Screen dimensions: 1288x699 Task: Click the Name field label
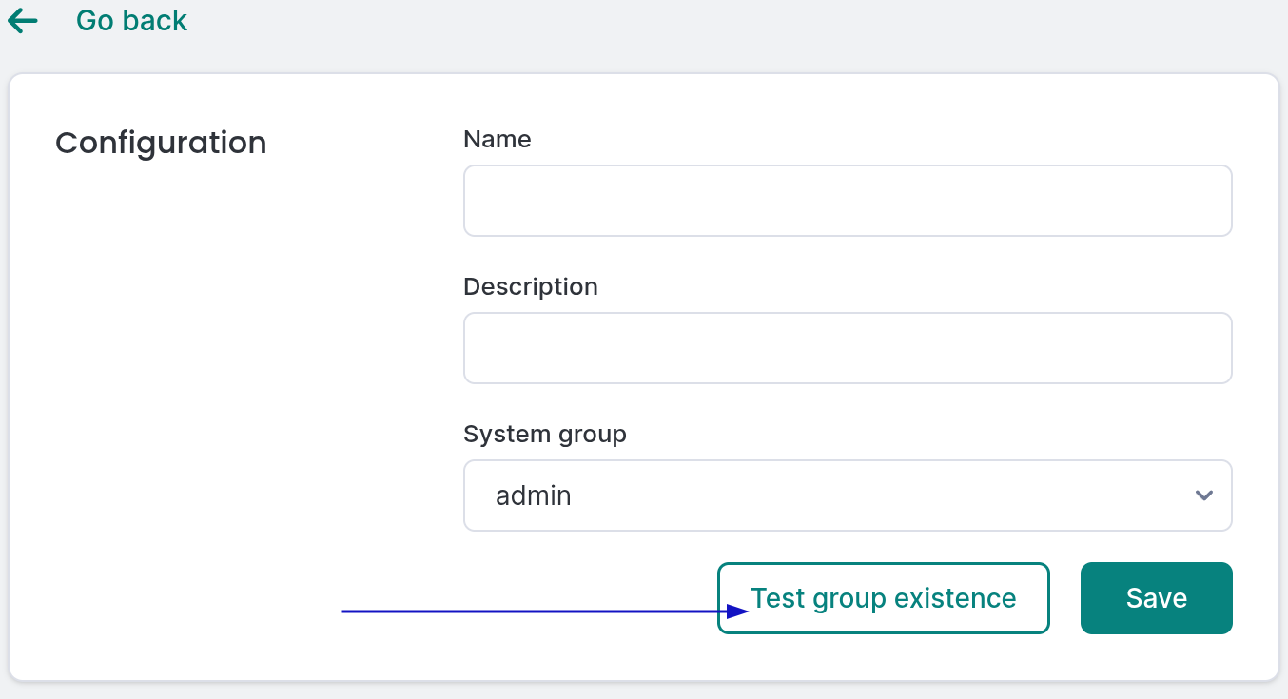(497, 139)
